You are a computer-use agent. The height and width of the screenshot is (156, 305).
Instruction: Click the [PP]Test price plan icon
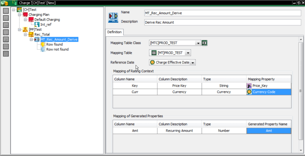[x=25, y=29]
